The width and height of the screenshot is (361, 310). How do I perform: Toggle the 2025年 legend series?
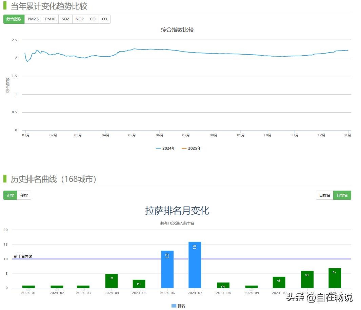pos(191,148)
